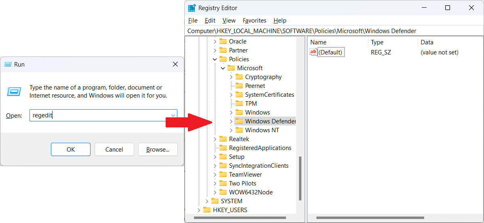Collapse the Microsoft key under Policies
484x223 pixels.
click(x=223, y=68)
